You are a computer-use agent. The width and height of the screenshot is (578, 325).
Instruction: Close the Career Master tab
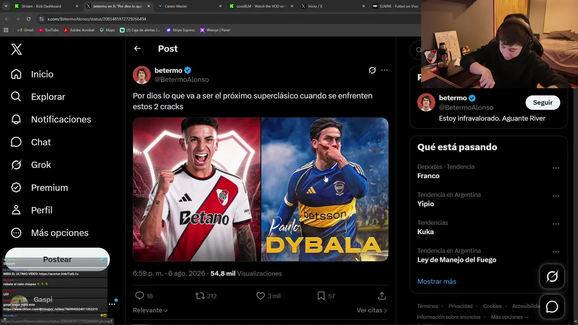tap(220, 6)
